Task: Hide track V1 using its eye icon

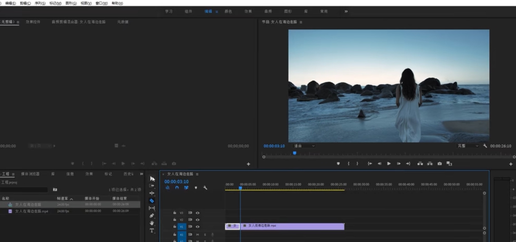Action: (197, 227)
